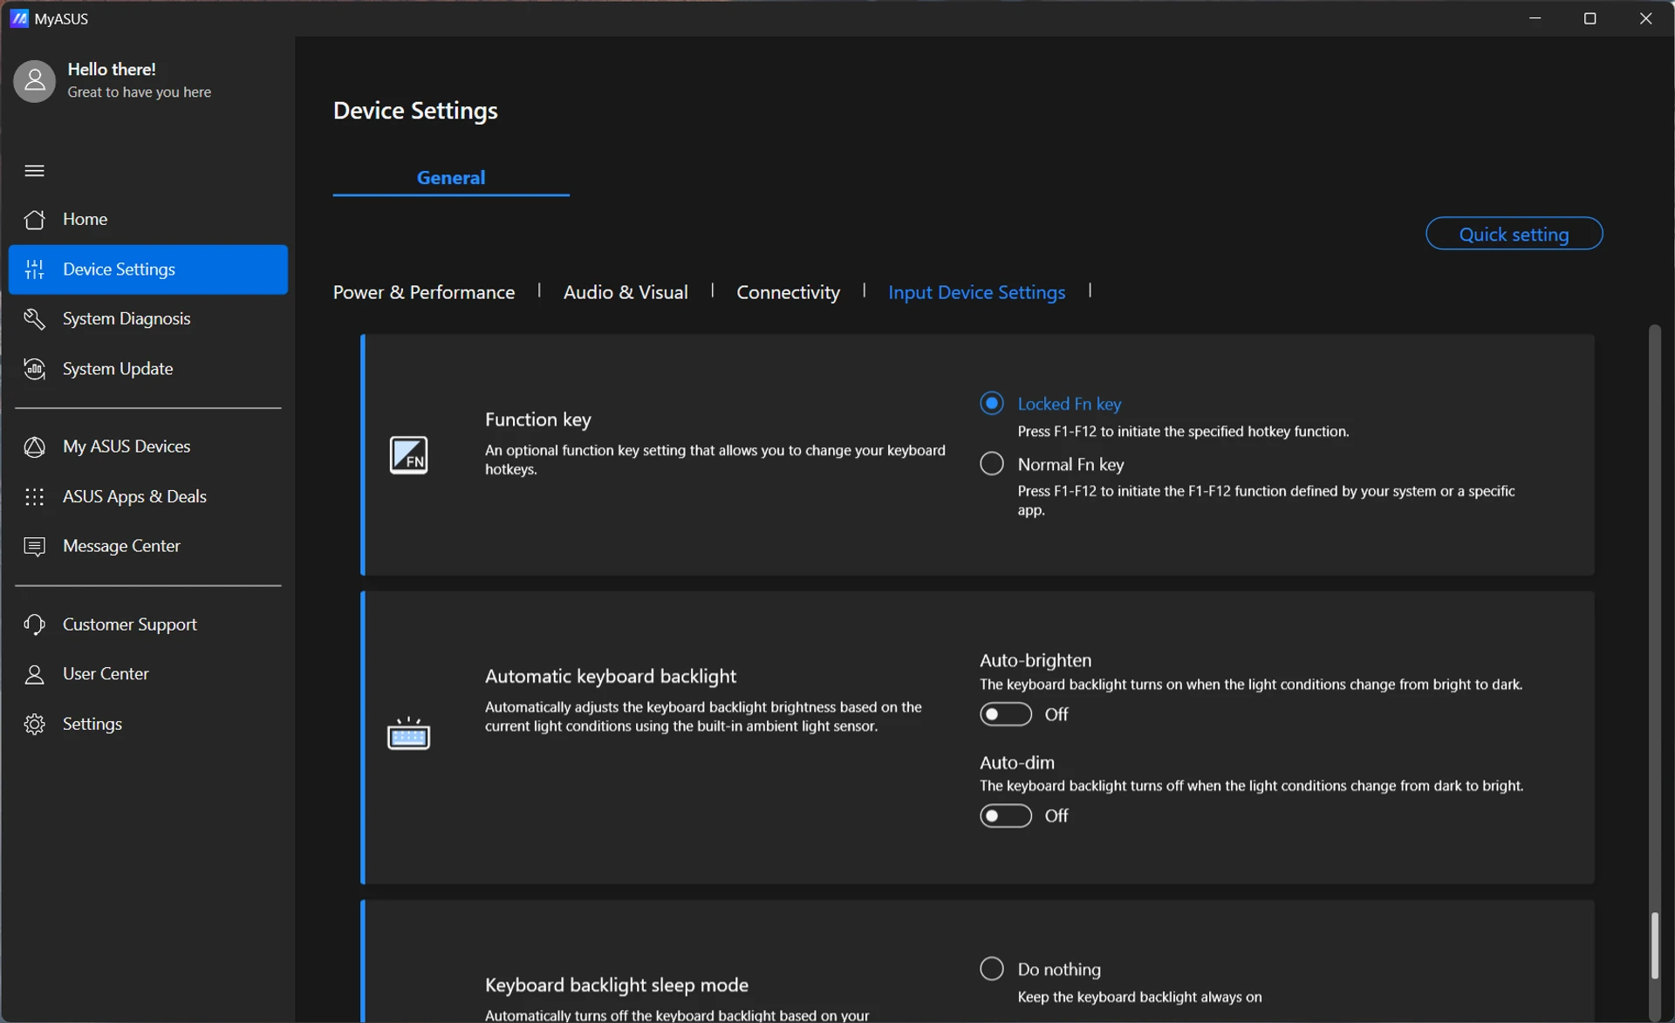This screenshot has width=1675, height=1023.
Task: Click the Function key FN icon
Action: click(x=408, y=455)
